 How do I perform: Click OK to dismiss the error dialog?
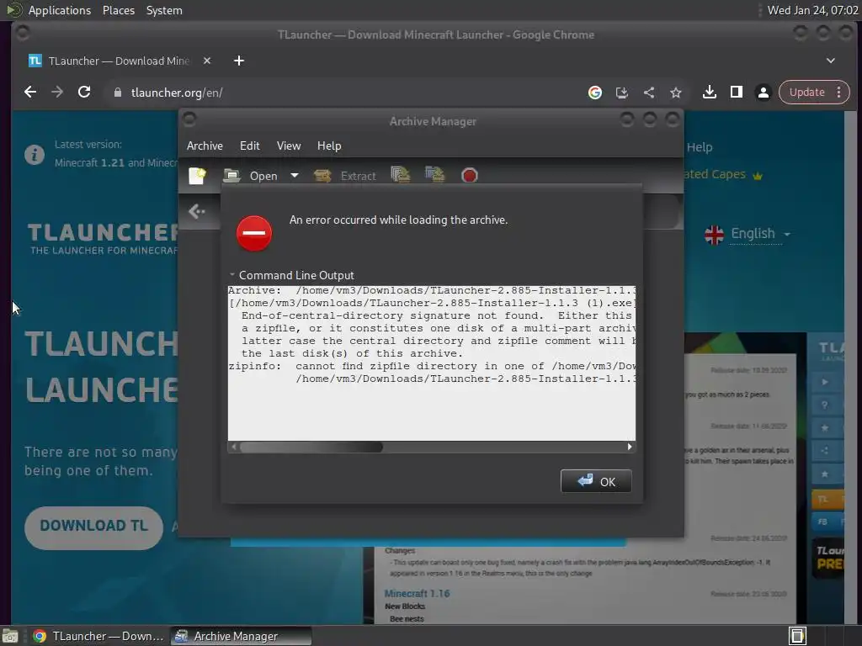[x=596, y=482]
